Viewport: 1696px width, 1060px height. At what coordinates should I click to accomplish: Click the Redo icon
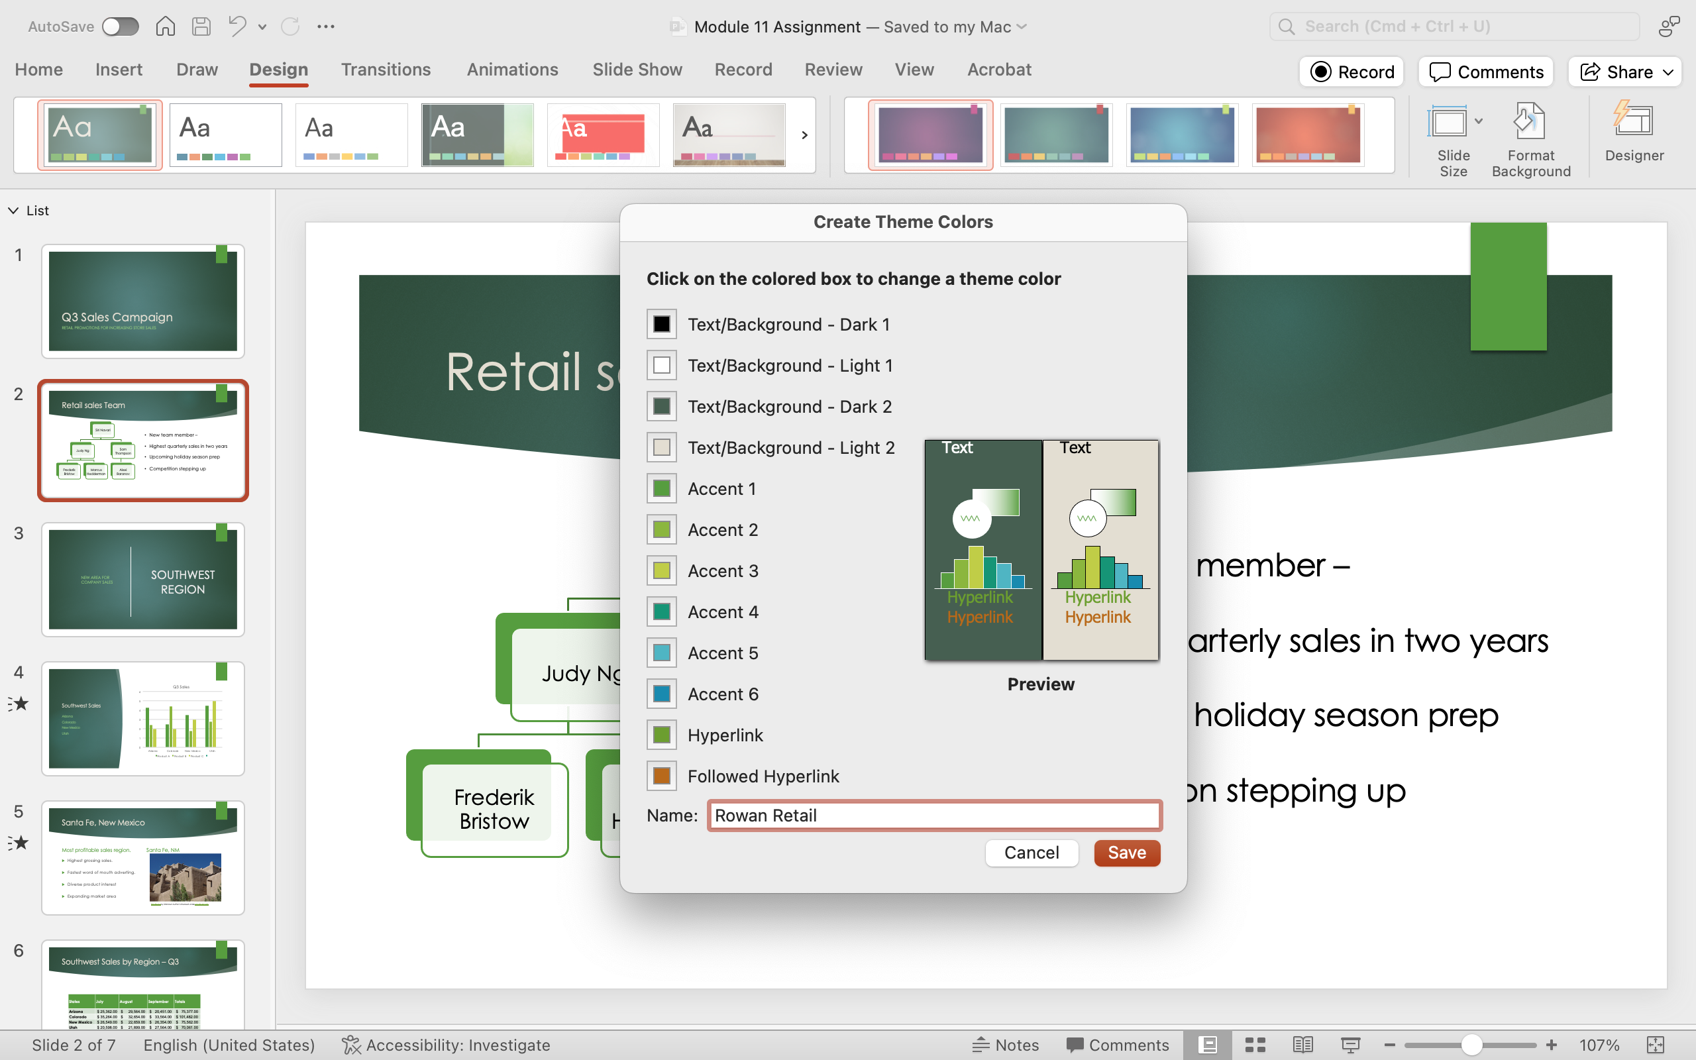[x=290, y=26]
